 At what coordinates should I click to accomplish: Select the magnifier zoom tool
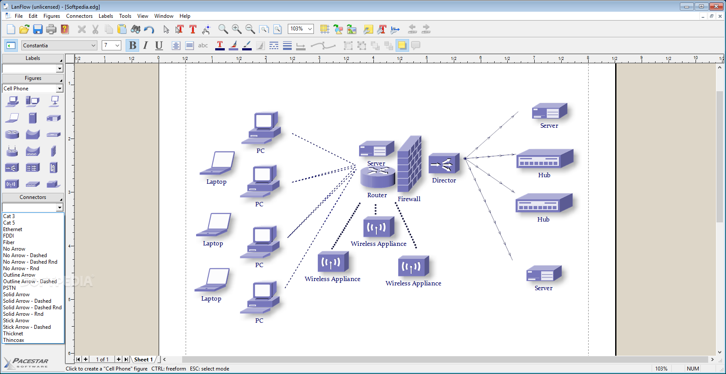point(223,29)
